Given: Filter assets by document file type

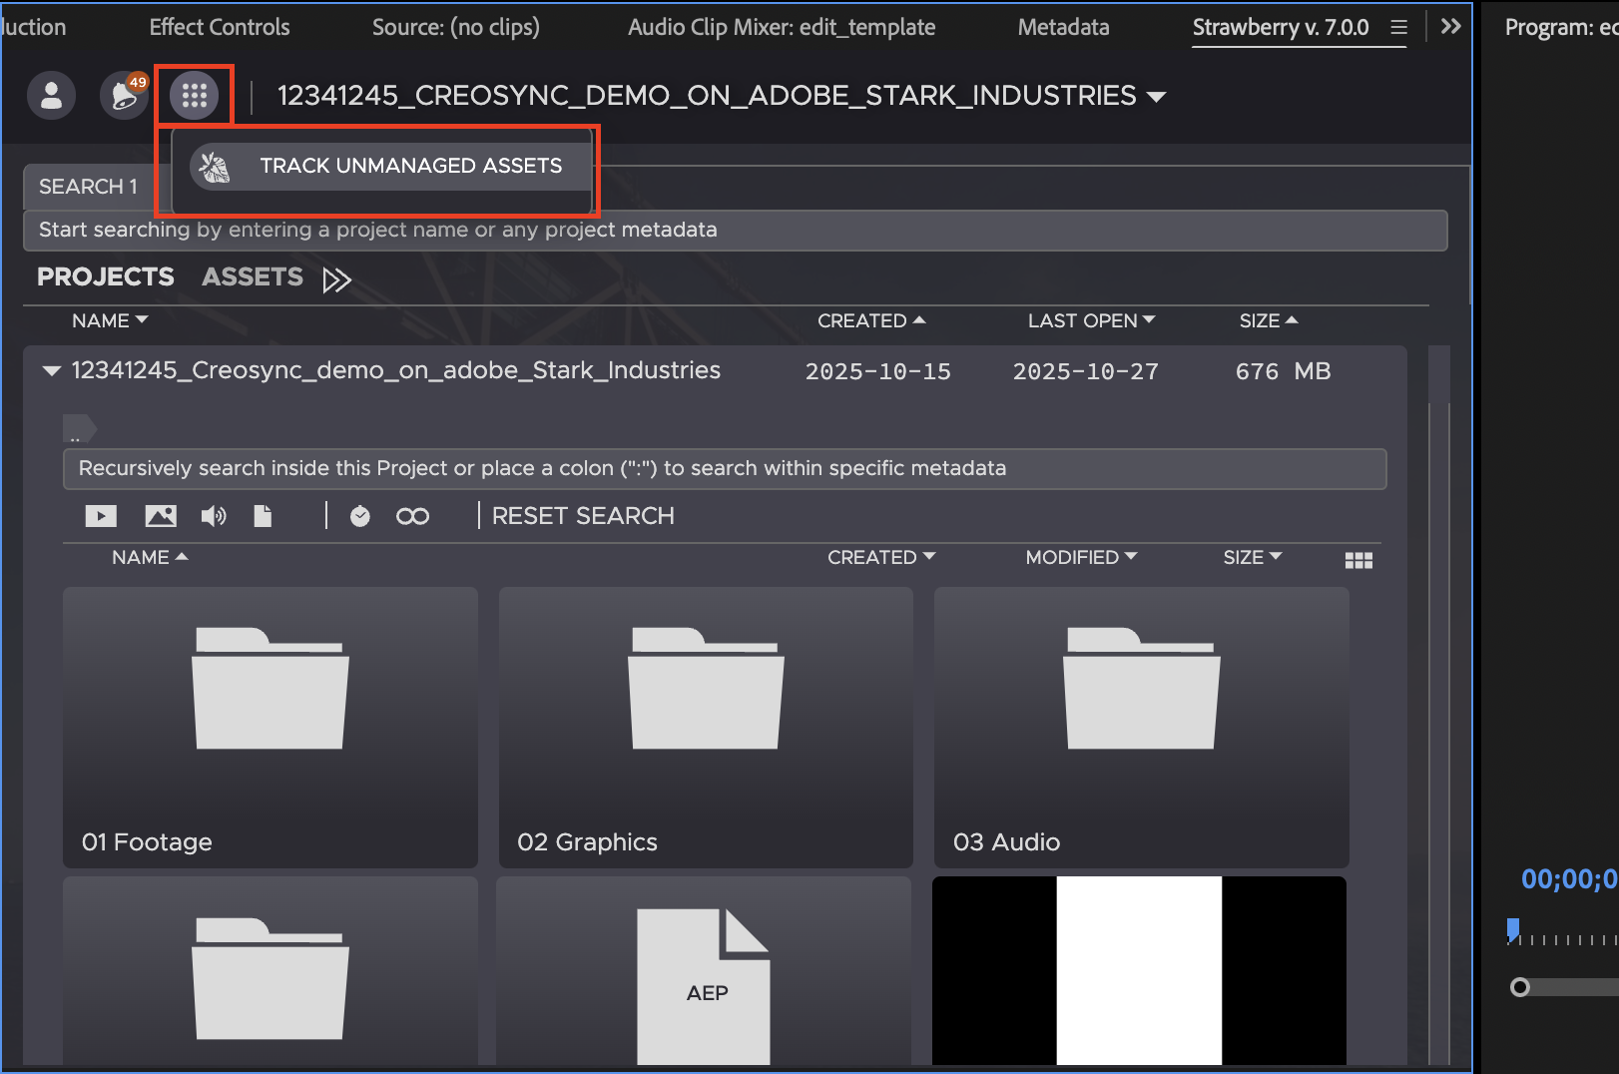Looking at the screenshot, I should [263, 516].
